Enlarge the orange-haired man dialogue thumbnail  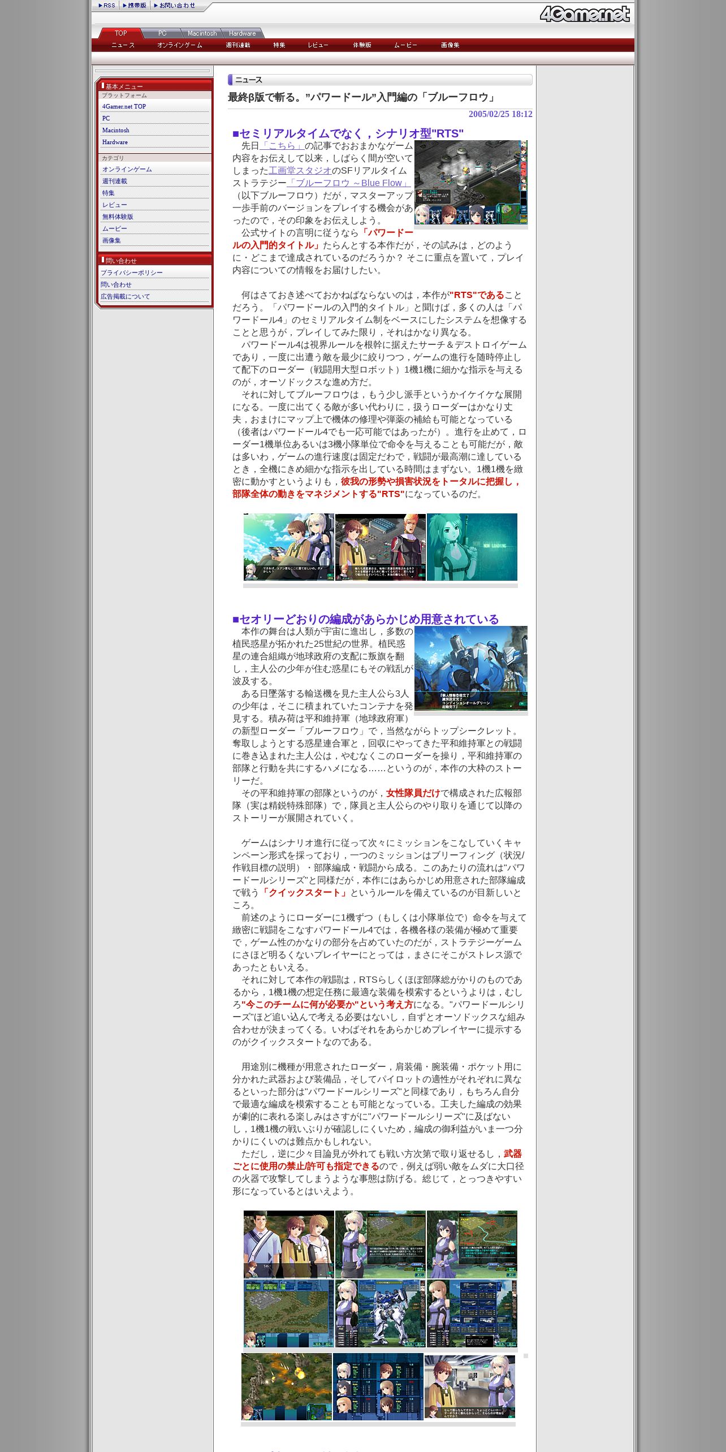click(x=380, y=547)
